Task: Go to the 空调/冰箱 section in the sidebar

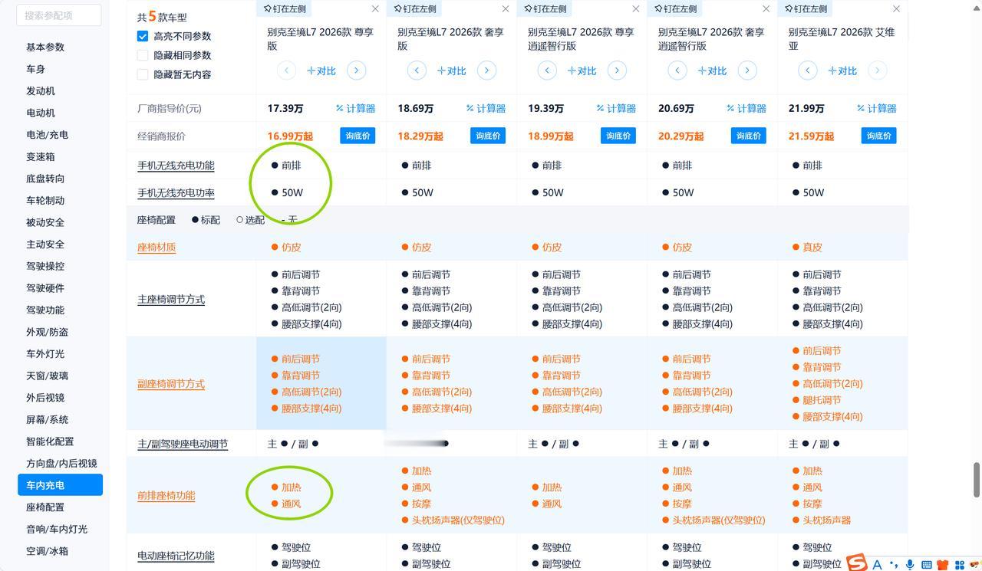Action: 47,550
